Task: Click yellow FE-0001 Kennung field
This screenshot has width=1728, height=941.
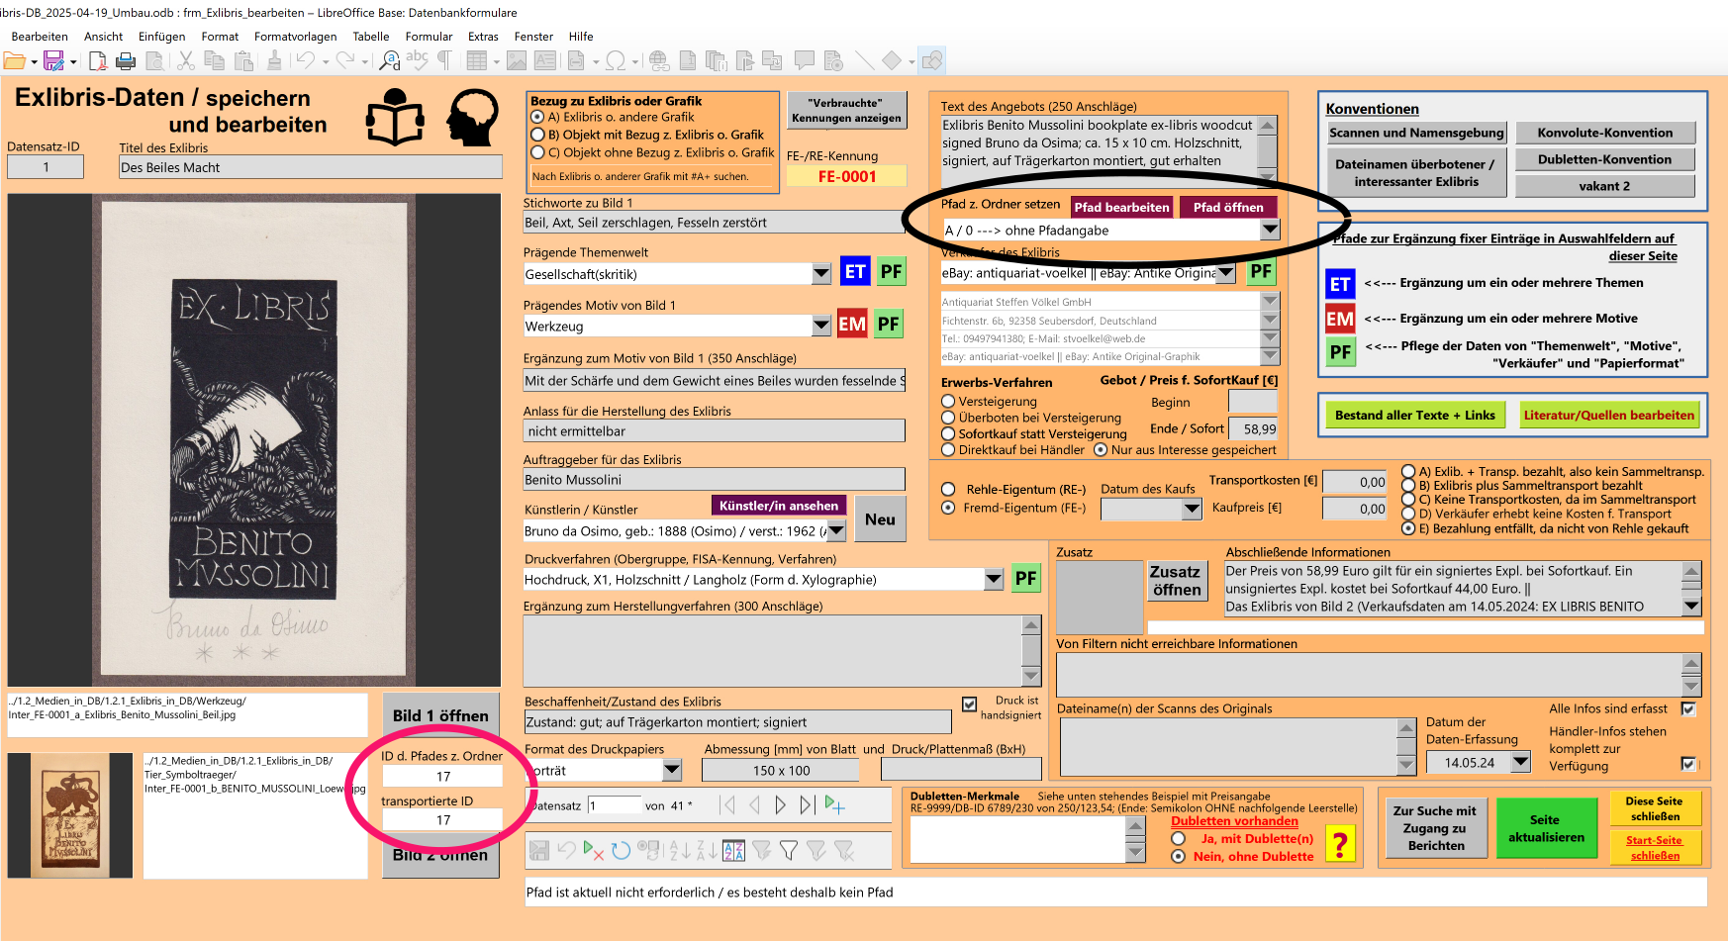Action: [846, 176]
